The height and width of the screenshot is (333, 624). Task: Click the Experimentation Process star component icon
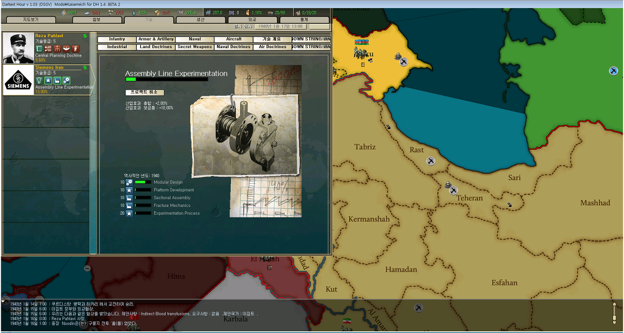[x=129, y=214]
